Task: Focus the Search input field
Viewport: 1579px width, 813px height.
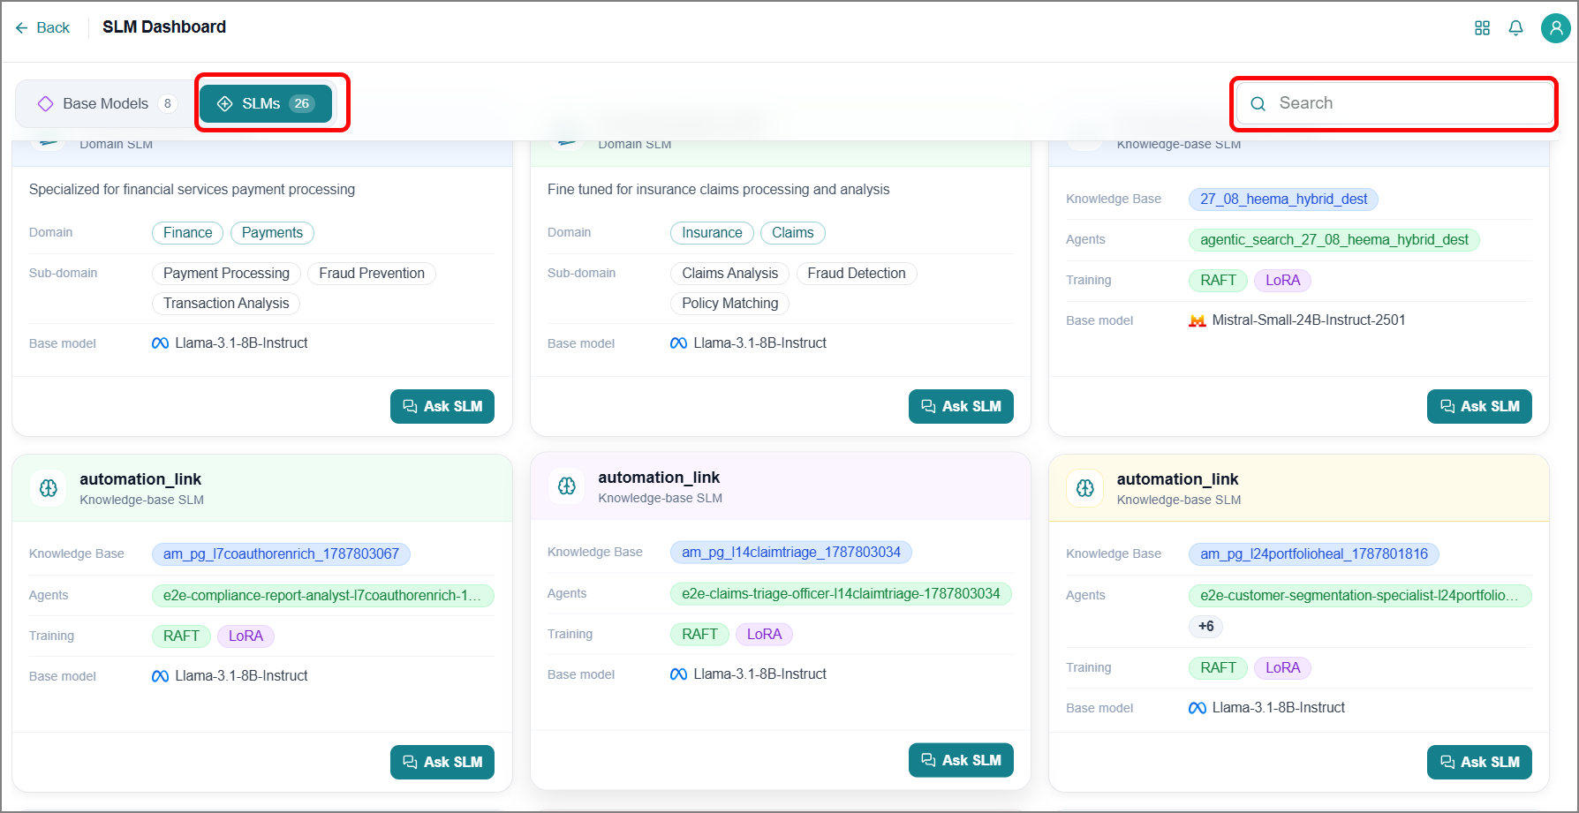Action: [x=1394, y=103]
